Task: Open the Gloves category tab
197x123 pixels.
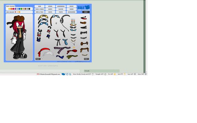Action: click(61, 9)
